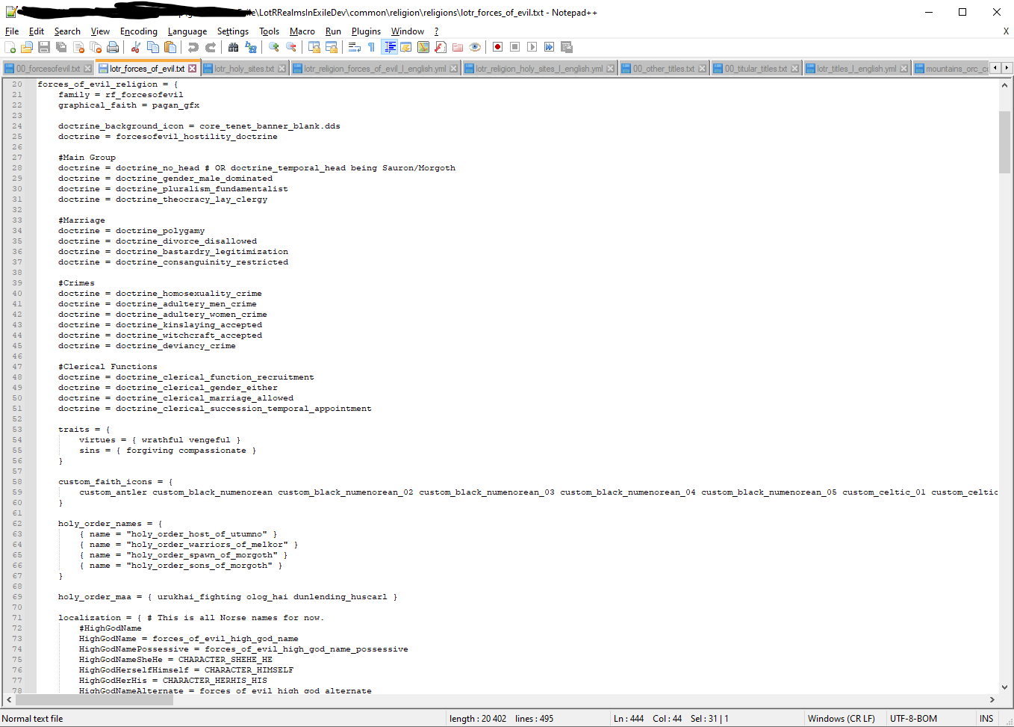Click the Zoom In toolbar icon
The image size is (1014, 727).
click(274, 47)
